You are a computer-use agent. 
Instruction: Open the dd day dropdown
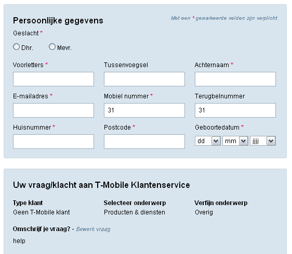208,141
